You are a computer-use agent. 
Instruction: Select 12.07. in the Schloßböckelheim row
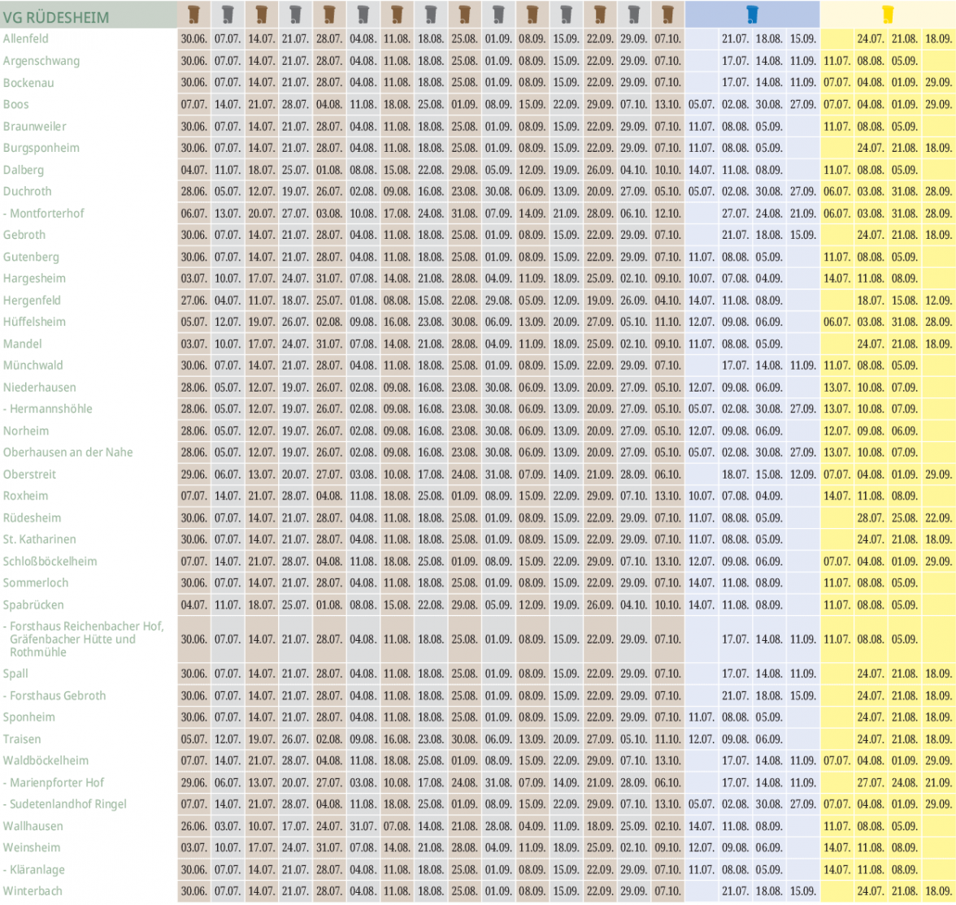coord(701,561)
